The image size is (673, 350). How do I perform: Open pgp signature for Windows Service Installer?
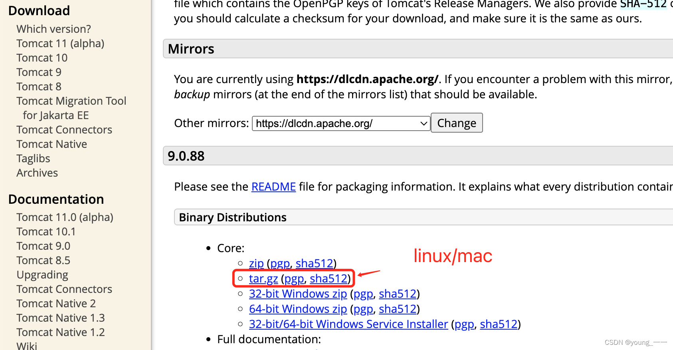(x=465, y=324)
